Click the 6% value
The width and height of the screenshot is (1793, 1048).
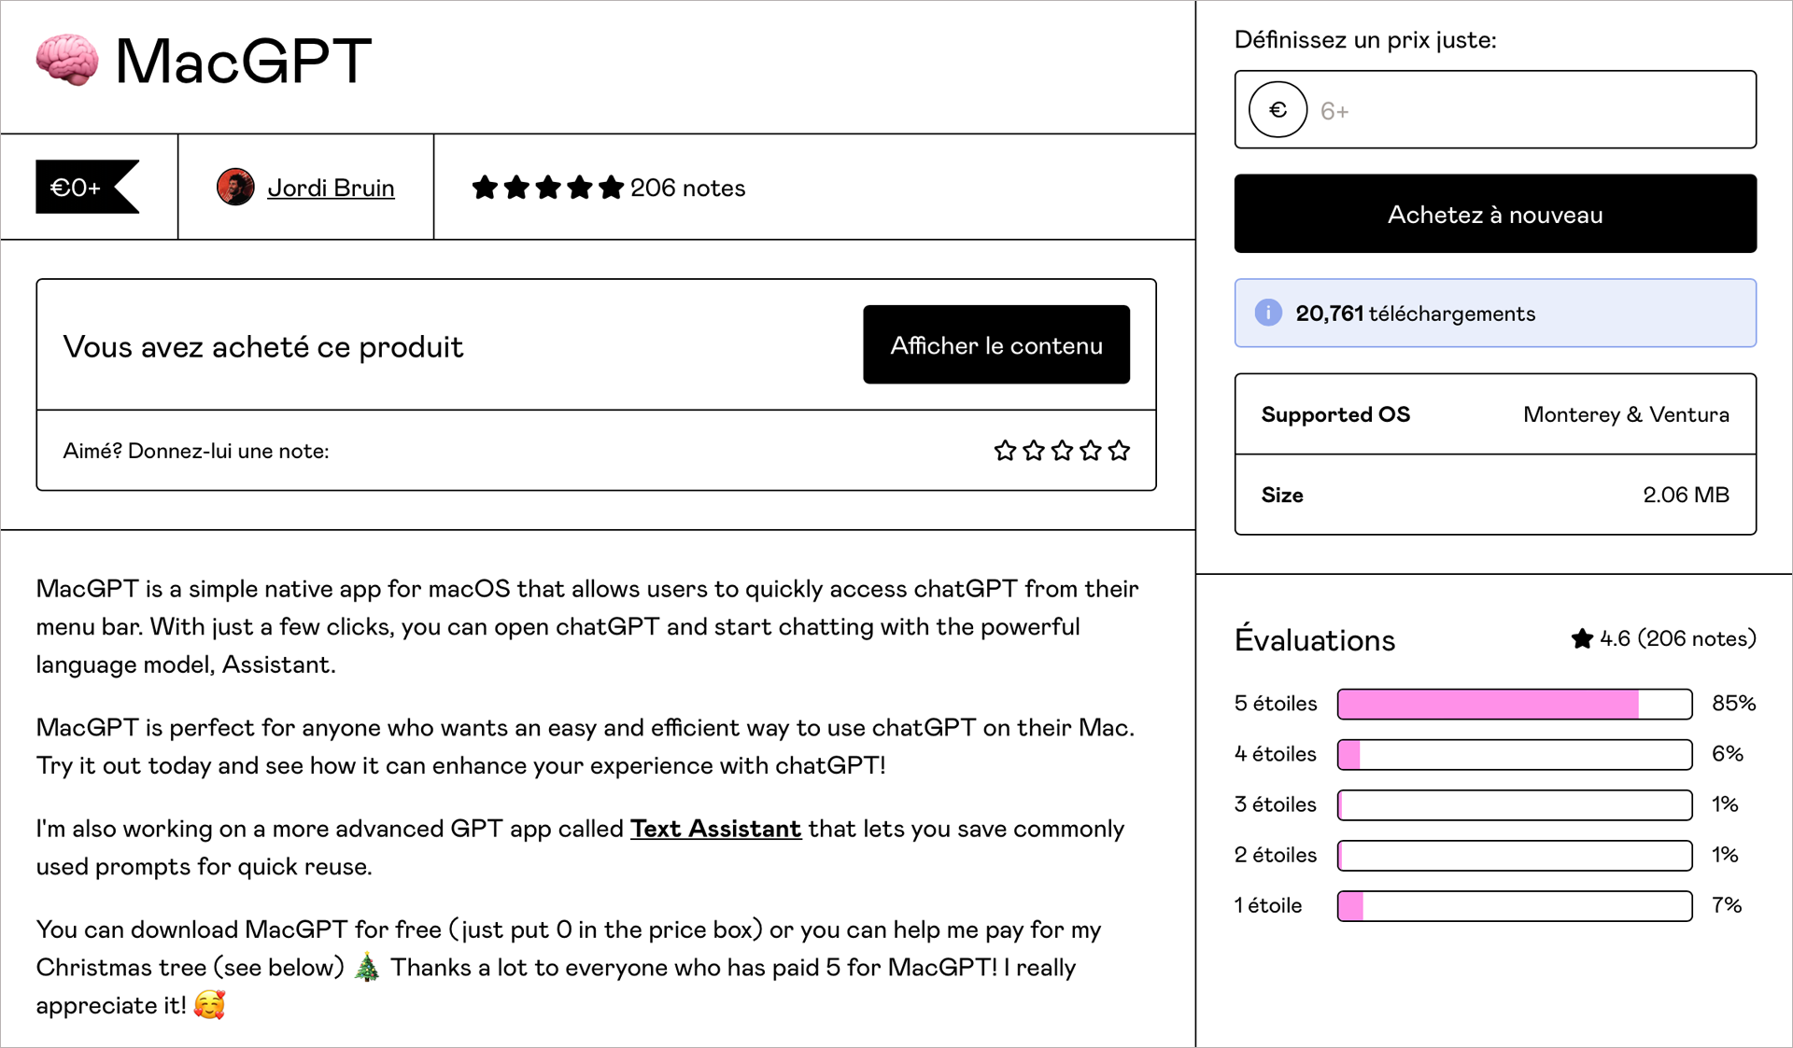click(1728, 754)
